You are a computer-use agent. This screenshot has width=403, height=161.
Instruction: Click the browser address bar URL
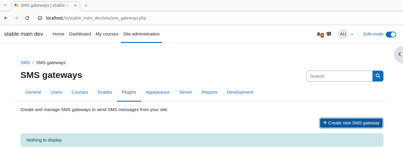[x=96, y=18]
